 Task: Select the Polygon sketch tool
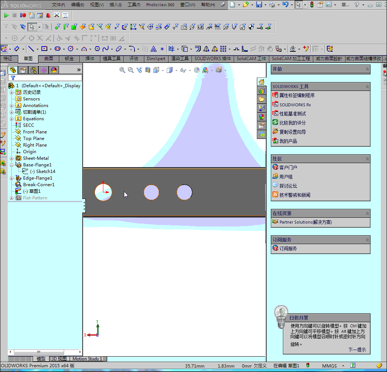coord(97,49)
